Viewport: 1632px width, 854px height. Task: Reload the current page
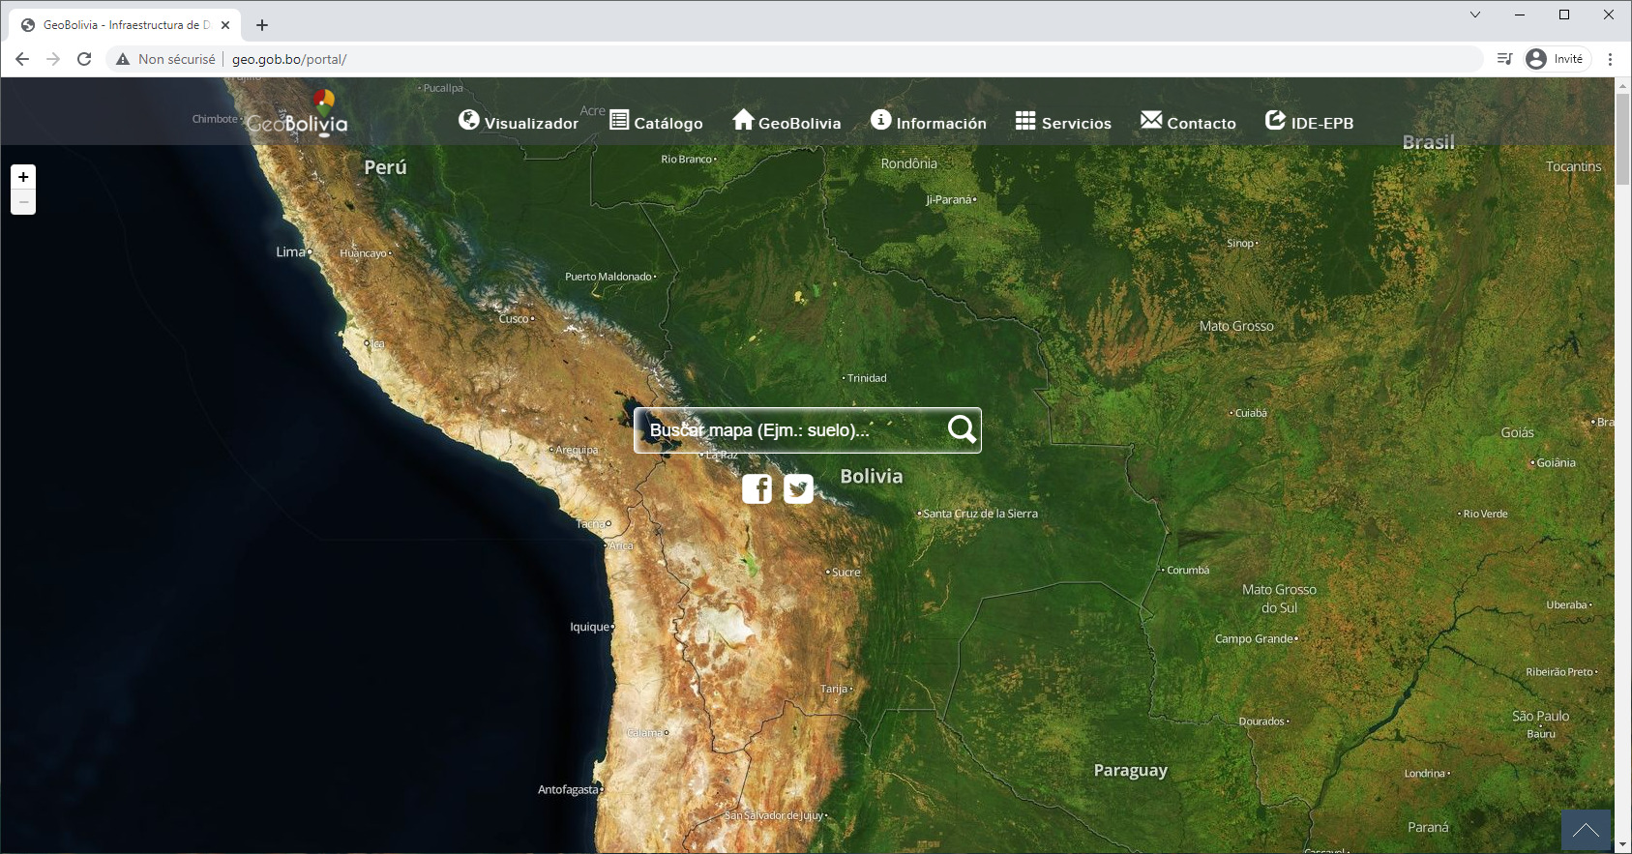coord(84,59)
